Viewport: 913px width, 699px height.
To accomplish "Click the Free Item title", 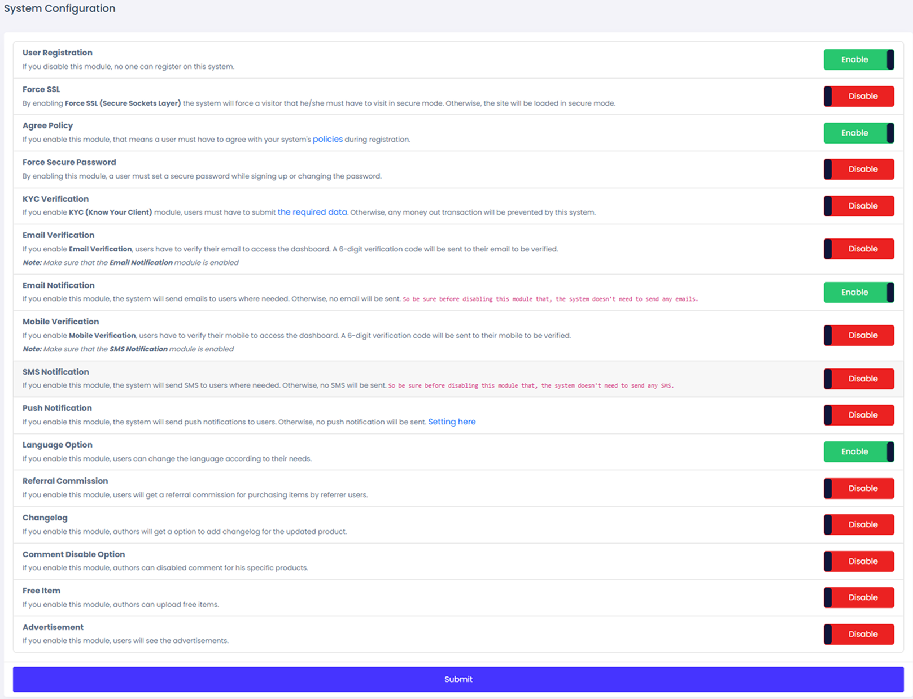I will tap(41, 591).
